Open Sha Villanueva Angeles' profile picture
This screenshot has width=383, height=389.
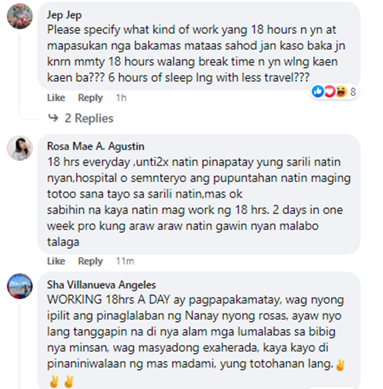(x=20, y=286)
